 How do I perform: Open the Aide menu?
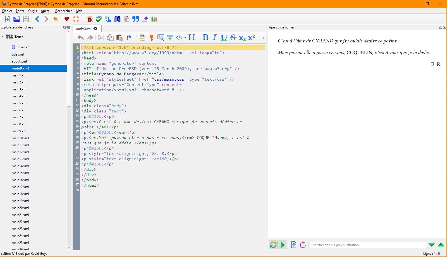pos(79,11)
